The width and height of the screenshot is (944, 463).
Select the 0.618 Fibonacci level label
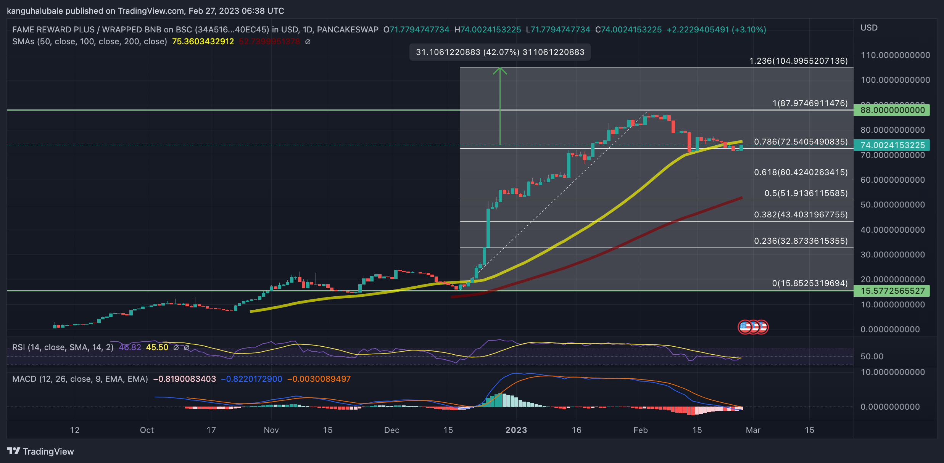click(x=801, y=172)
